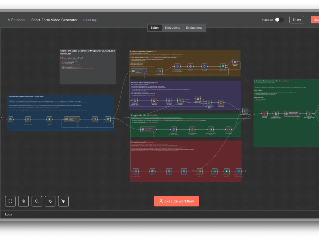Select the Update Google Sheet node
Viewport: 319px width, 239px height.
(x=226, y=171)
